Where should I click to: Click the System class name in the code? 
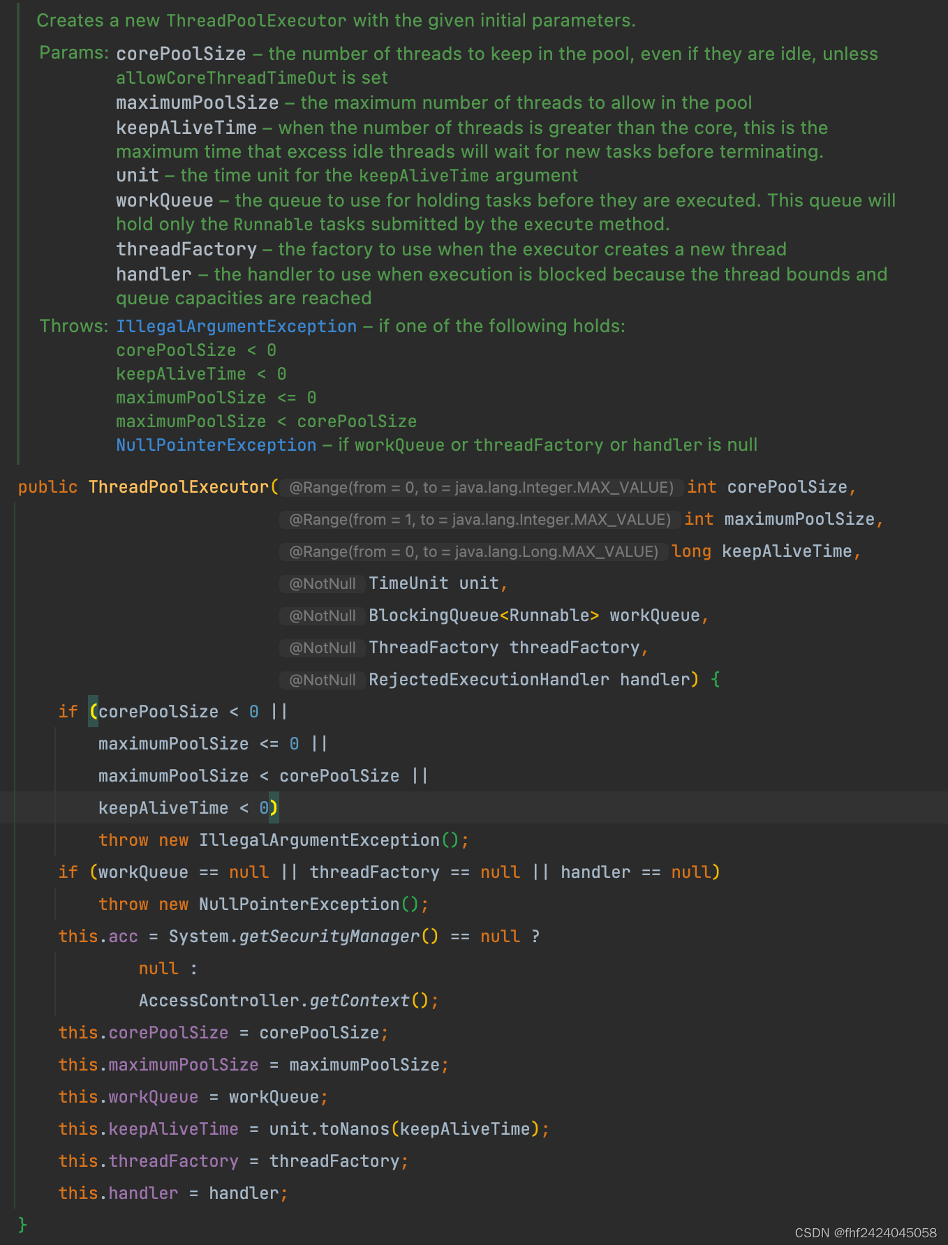point(198,937)
